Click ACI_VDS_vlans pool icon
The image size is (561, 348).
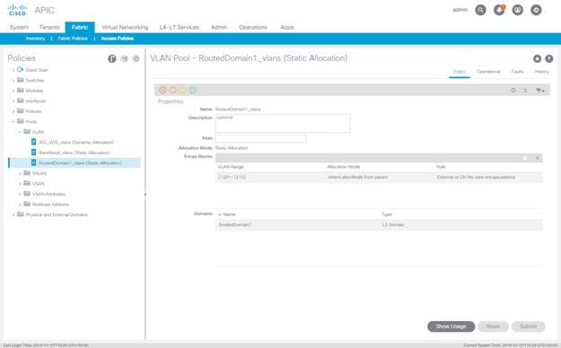pyautogui.click(x=33, y=142)
